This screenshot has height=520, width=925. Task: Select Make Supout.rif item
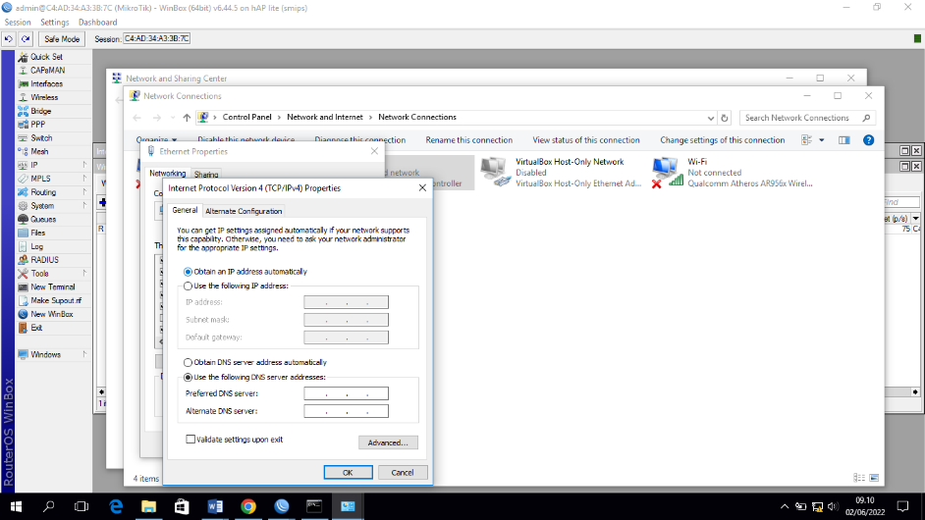tap(56, 300)
